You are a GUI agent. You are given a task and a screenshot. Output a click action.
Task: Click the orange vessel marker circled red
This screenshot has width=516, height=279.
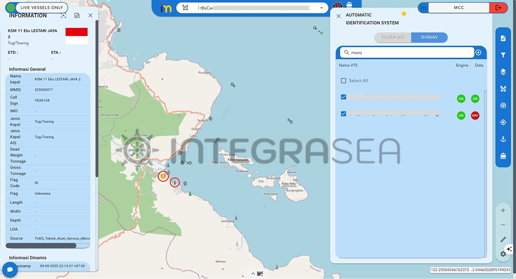[x=163, y=176]
